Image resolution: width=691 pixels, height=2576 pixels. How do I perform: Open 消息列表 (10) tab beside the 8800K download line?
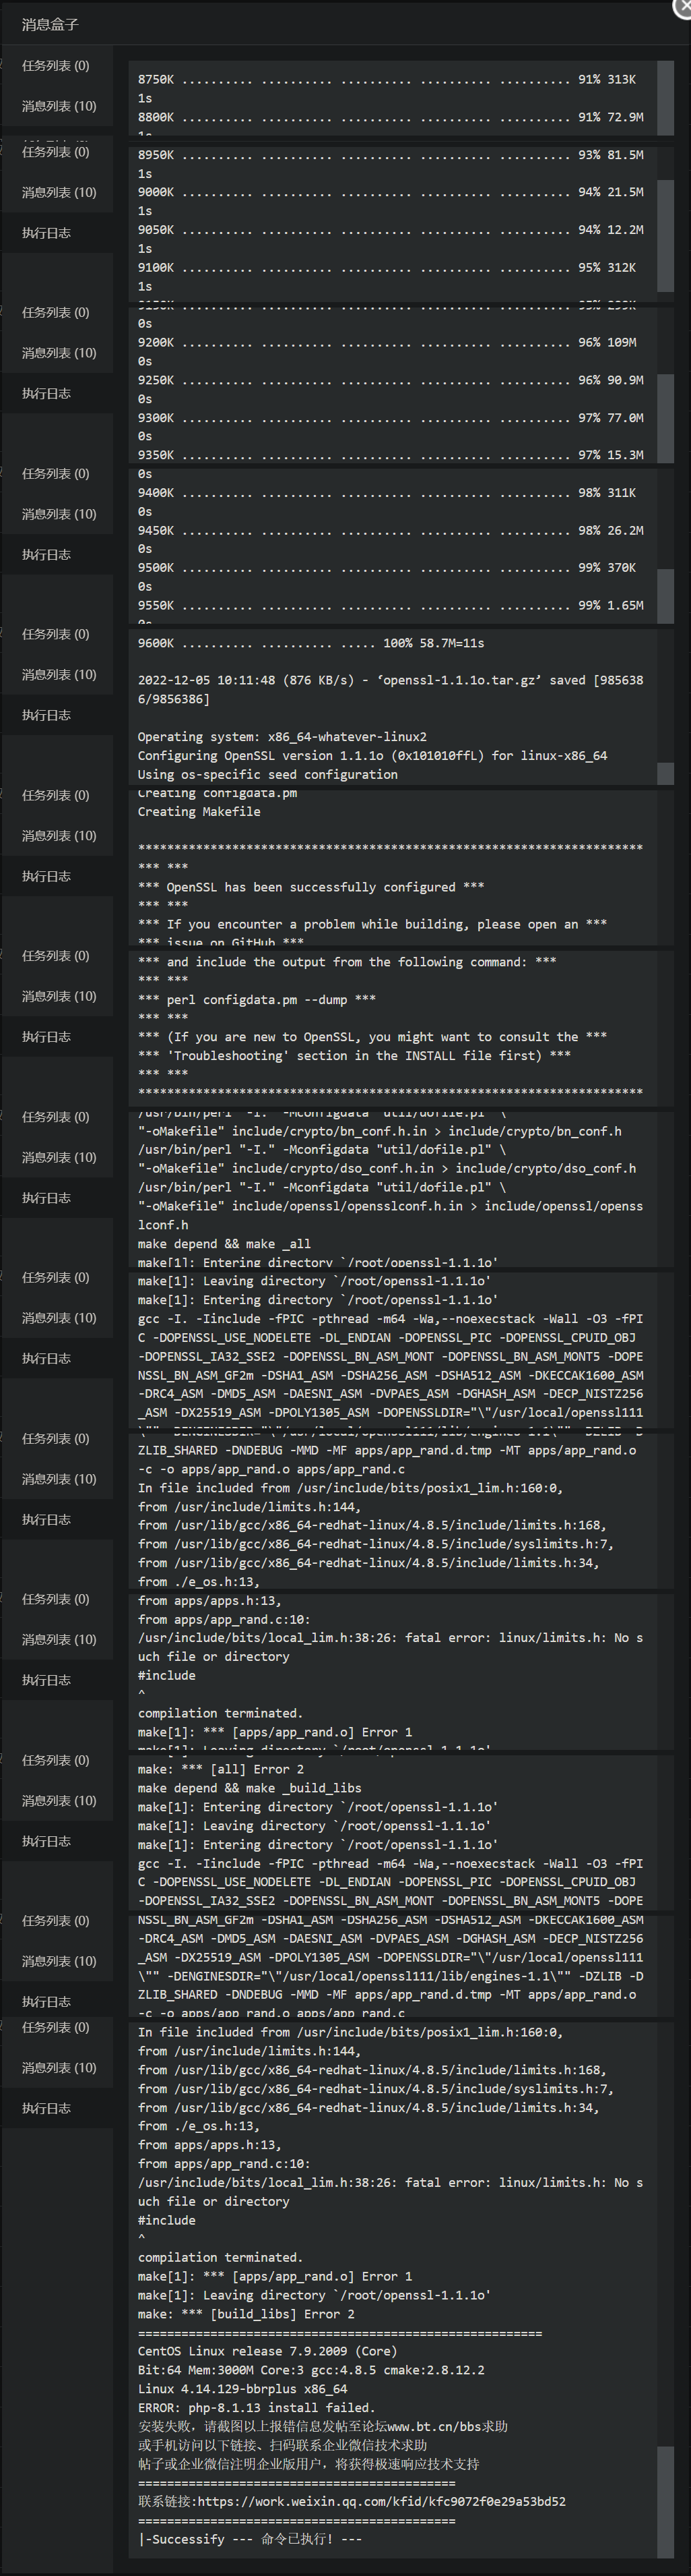coord(57,106)
